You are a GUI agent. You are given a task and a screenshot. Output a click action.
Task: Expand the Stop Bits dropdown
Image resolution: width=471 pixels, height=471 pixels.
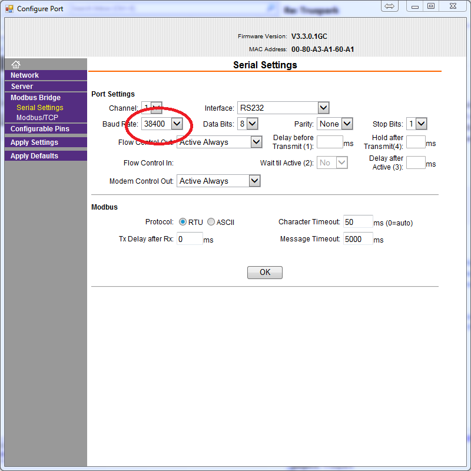[x=421, y=124]
